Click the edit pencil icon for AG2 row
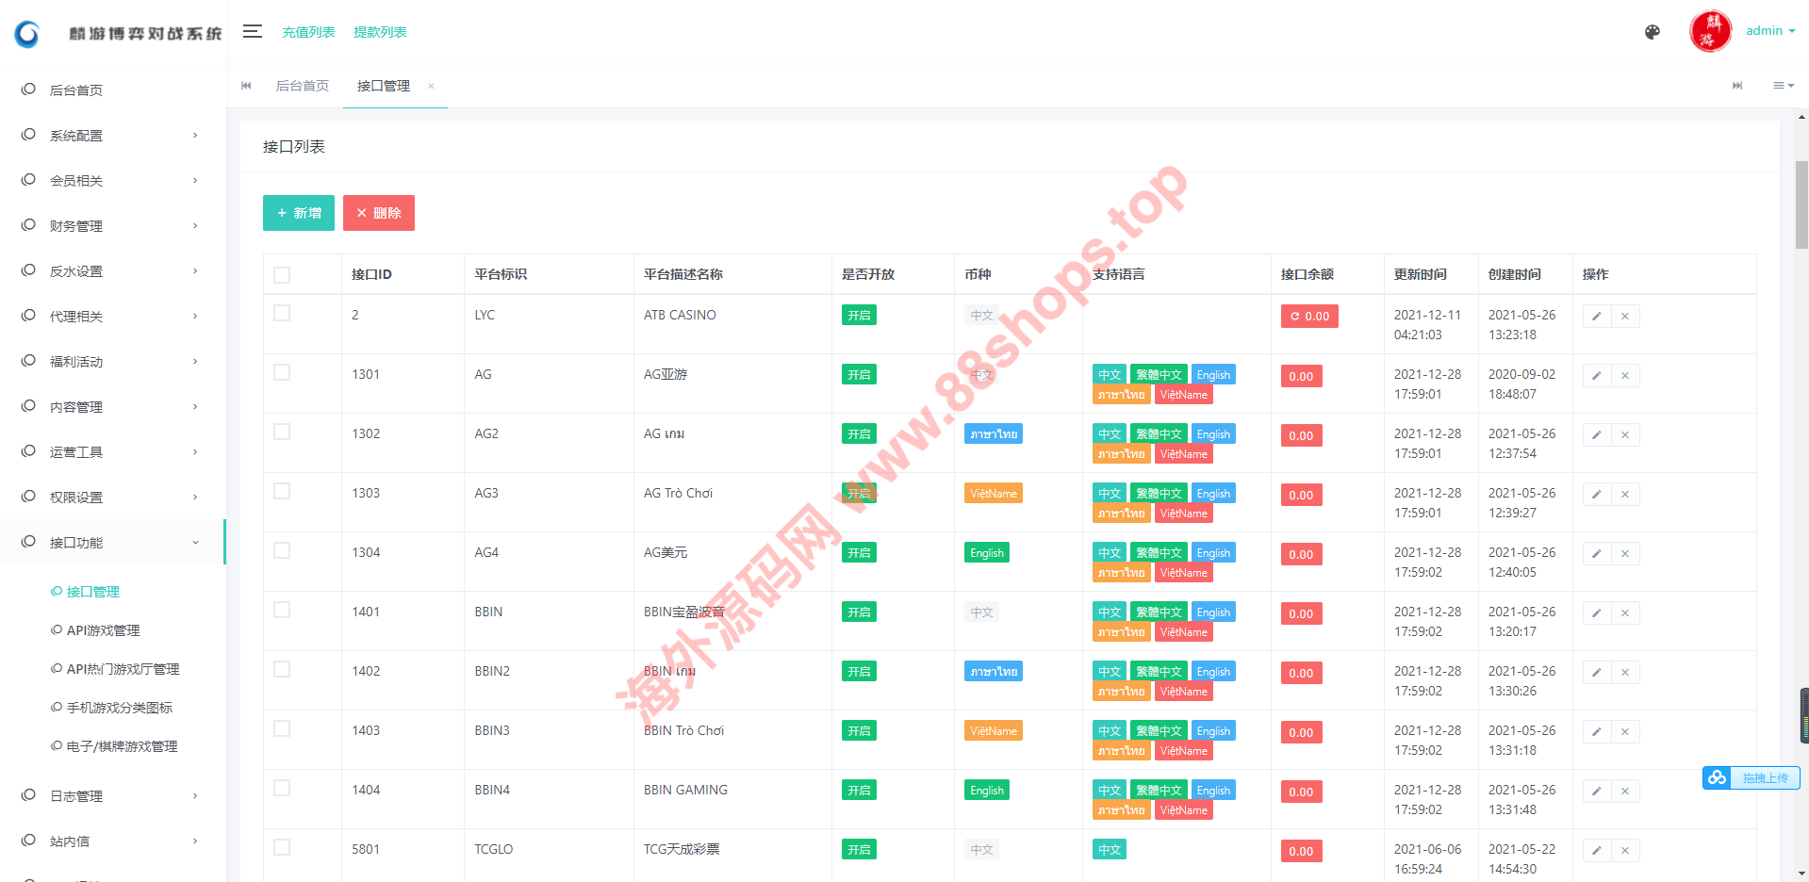Viewport: 1809px width, 882px height. click(1596, 435)
